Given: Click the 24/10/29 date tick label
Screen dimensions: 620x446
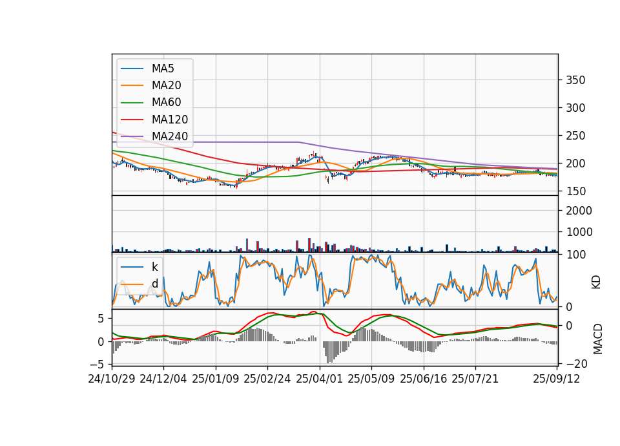Looking at the screenshot, I should 112,379.
